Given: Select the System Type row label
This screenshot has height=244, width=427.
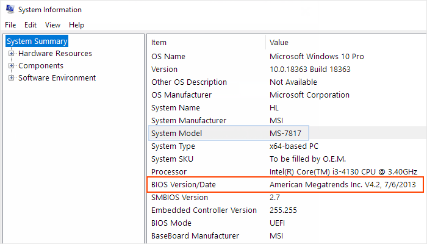Looking at the screenshot, I should (173, 146).
